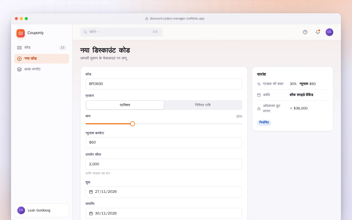352x220 pixels.
Task: Click the percent icon in सारांश card
Action: (x=259, y=84)
